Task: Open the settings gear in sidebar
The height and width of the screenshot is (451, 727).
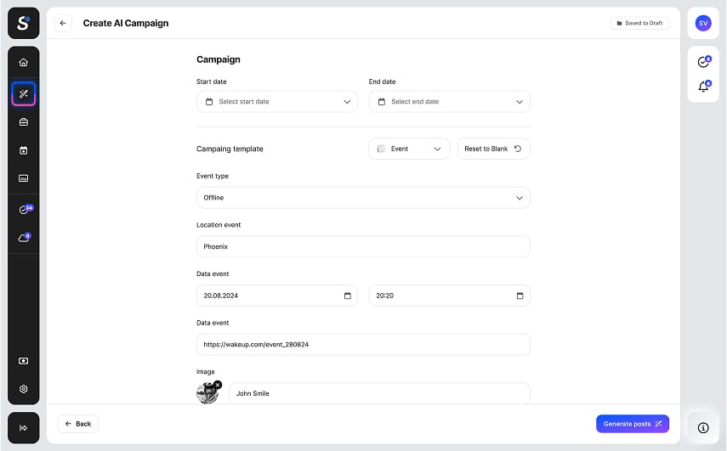Action: pyautogui.click(x=23, y=389)
